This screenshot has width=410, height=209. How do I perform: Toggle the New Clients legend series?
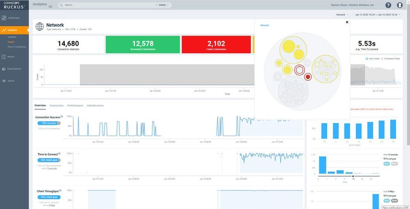[x=372, y=59]
